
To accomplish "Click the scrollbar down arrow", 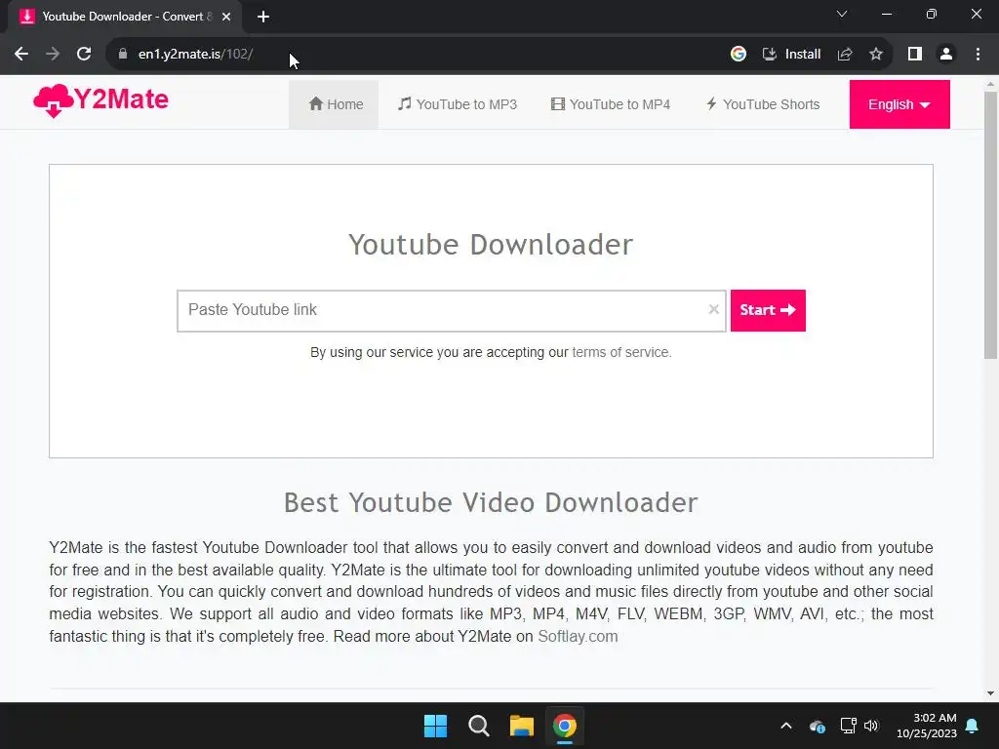I will (990, 693).
